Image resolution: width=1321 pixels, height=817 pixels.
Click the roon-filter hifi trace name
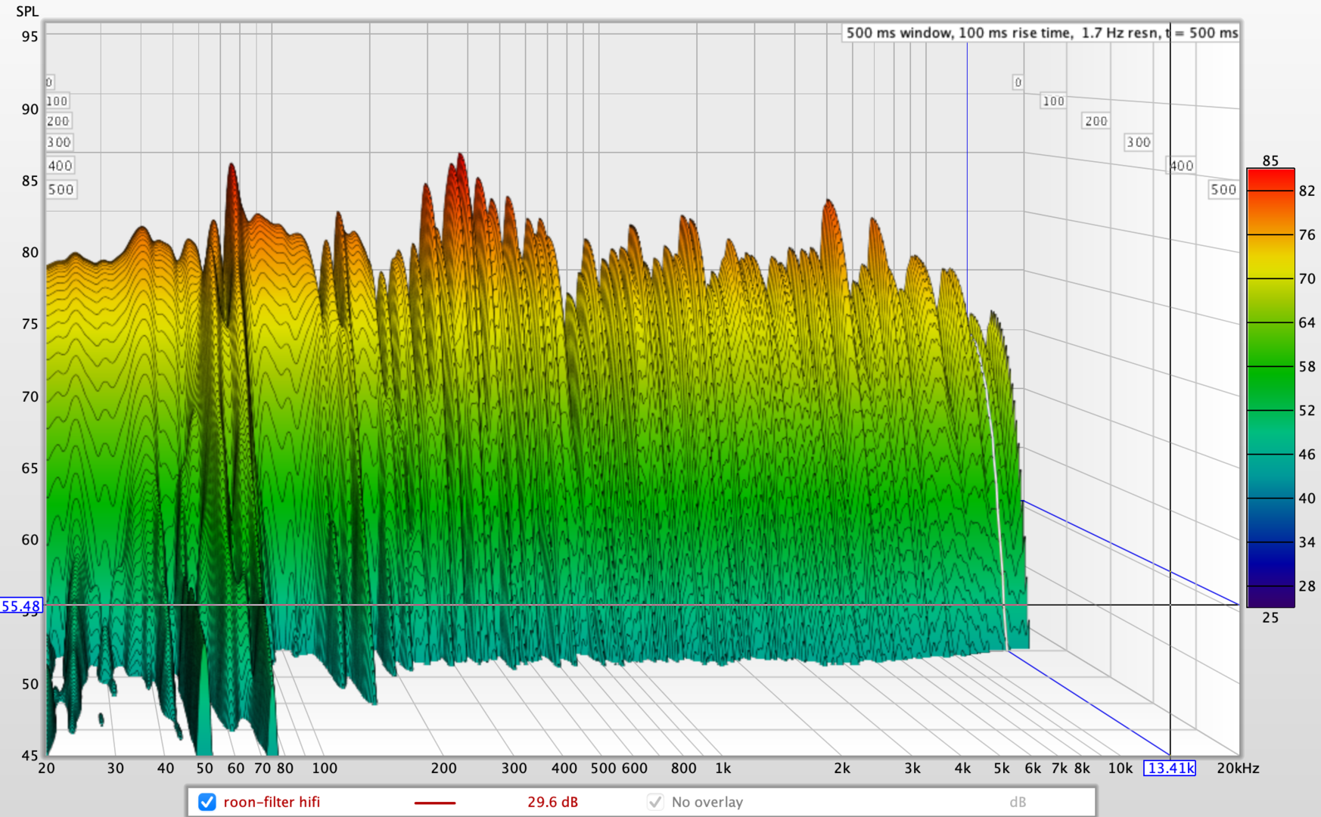[272, 802]
